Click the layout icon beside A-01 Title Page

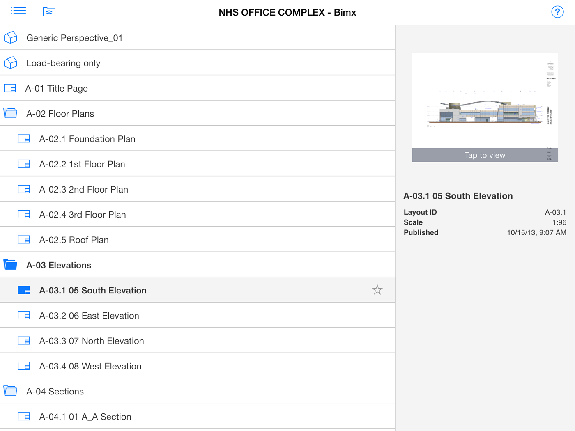(10, 88)
